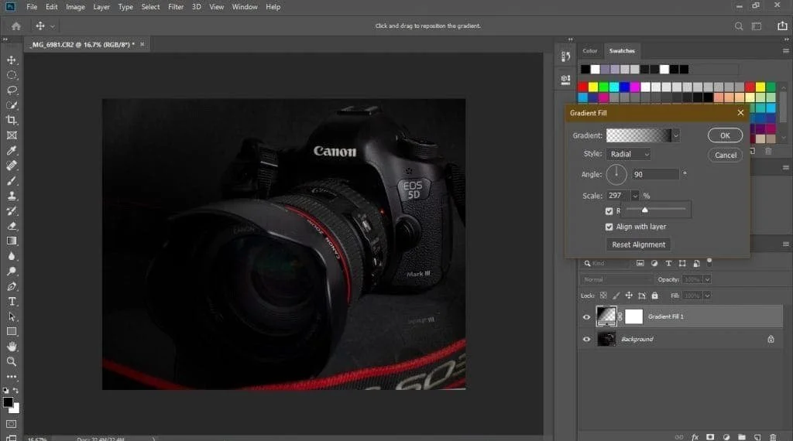Image resolution: width=793 pixels, height=441 pixels.
Task: Select the Lasso tool
Action: [x=12, y=91]
